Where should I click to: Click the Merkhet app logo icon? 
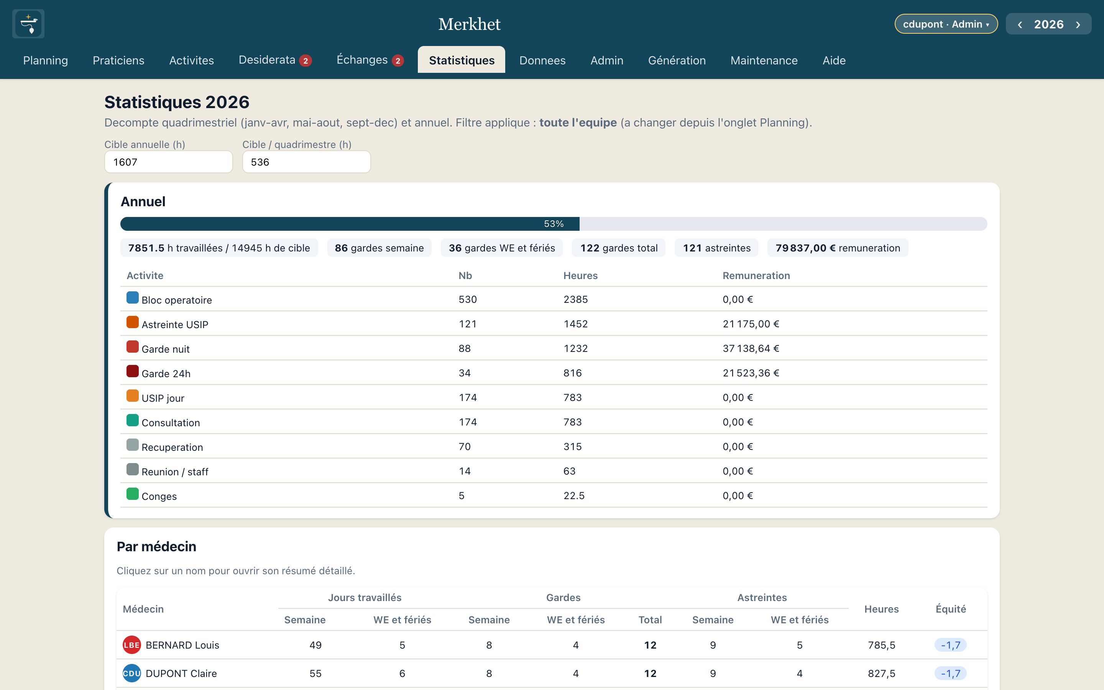(28, 24)
